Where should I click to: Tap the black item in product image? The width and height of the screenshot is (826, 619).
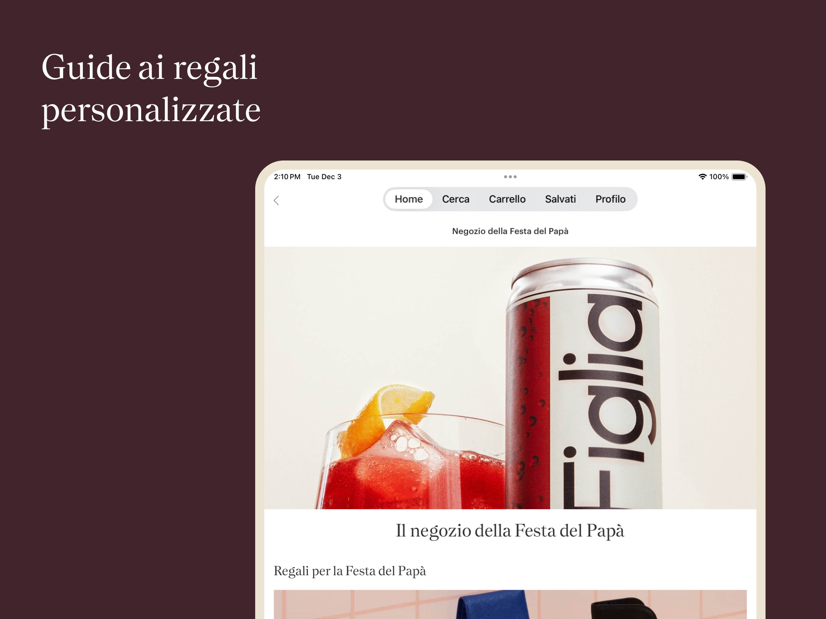tap(624, 608)
